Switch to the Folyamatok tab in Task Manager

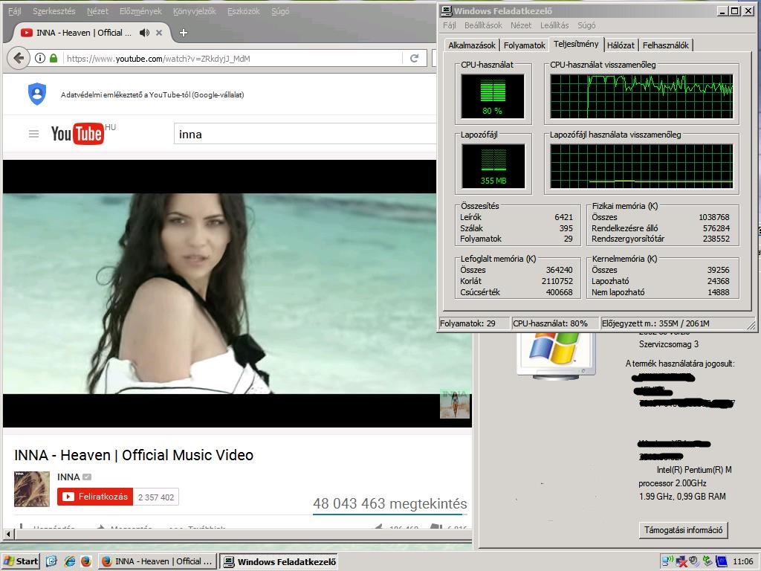pos(524,45)
